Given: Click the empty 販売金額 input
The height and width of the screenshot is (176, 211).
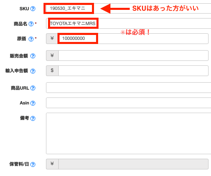Looking at the screenshot, I should [133, 56].
